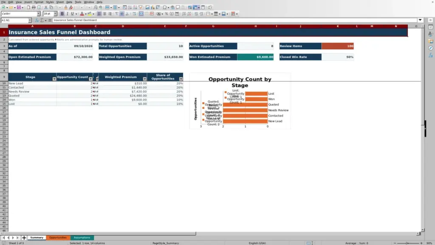Click the zoom slider in status bar
Viewport: 435px width, 245px height.
point(408,243)
